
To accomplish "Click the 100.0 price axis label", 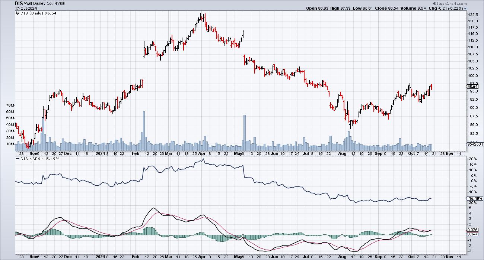I will point(473,76).
